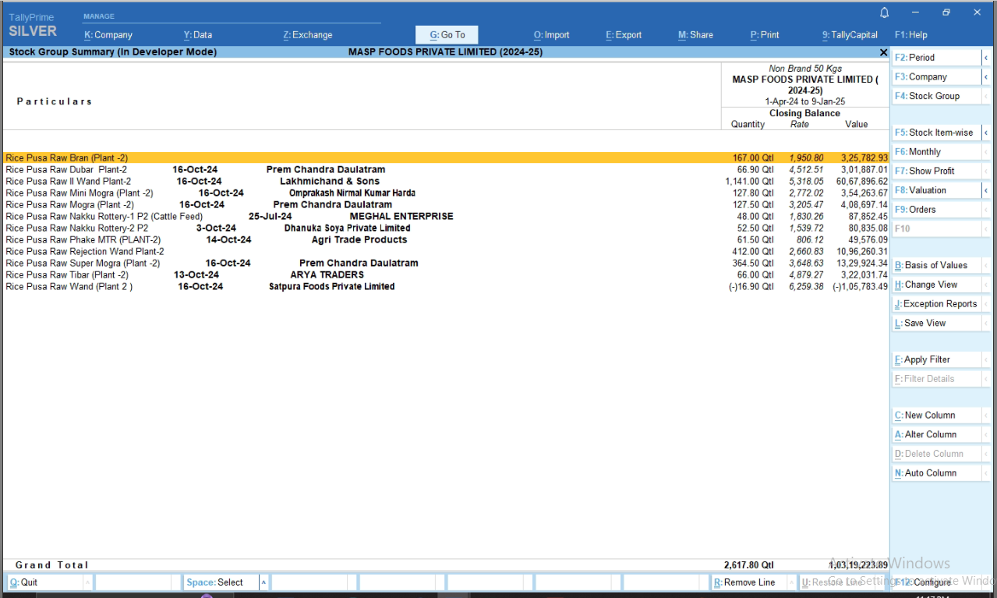
Task: Click H: Change View
Action: 936,285
